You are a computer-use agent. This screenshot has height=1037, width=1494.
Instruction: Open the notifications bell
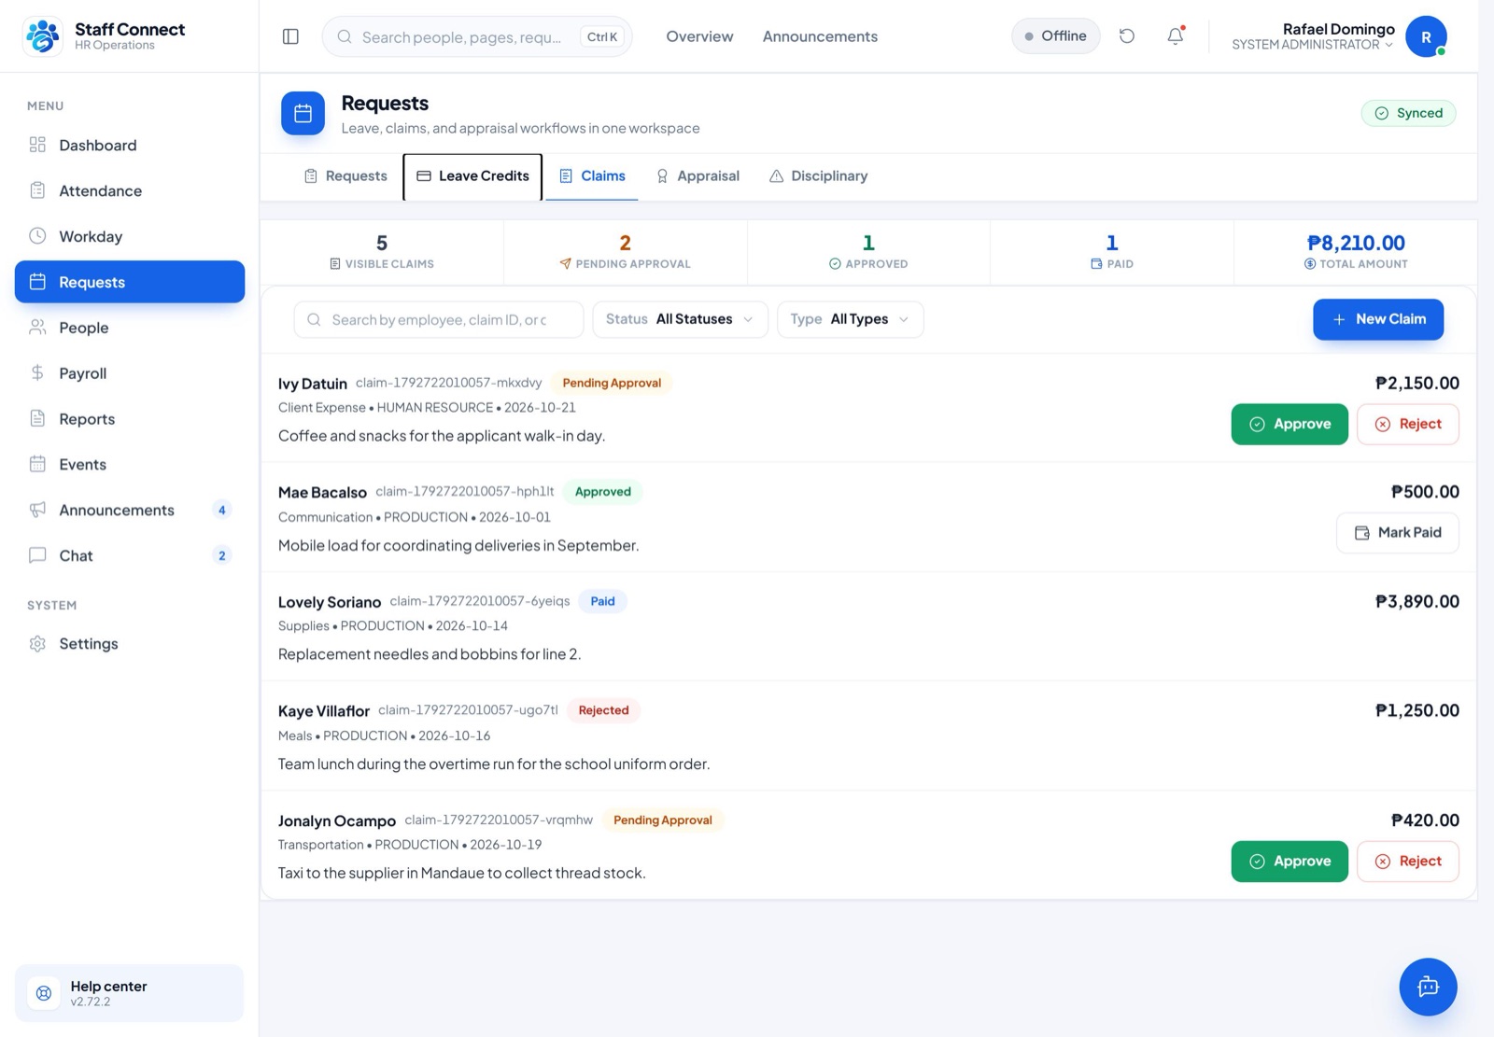pyautogui.click(x=1176, y=36)
